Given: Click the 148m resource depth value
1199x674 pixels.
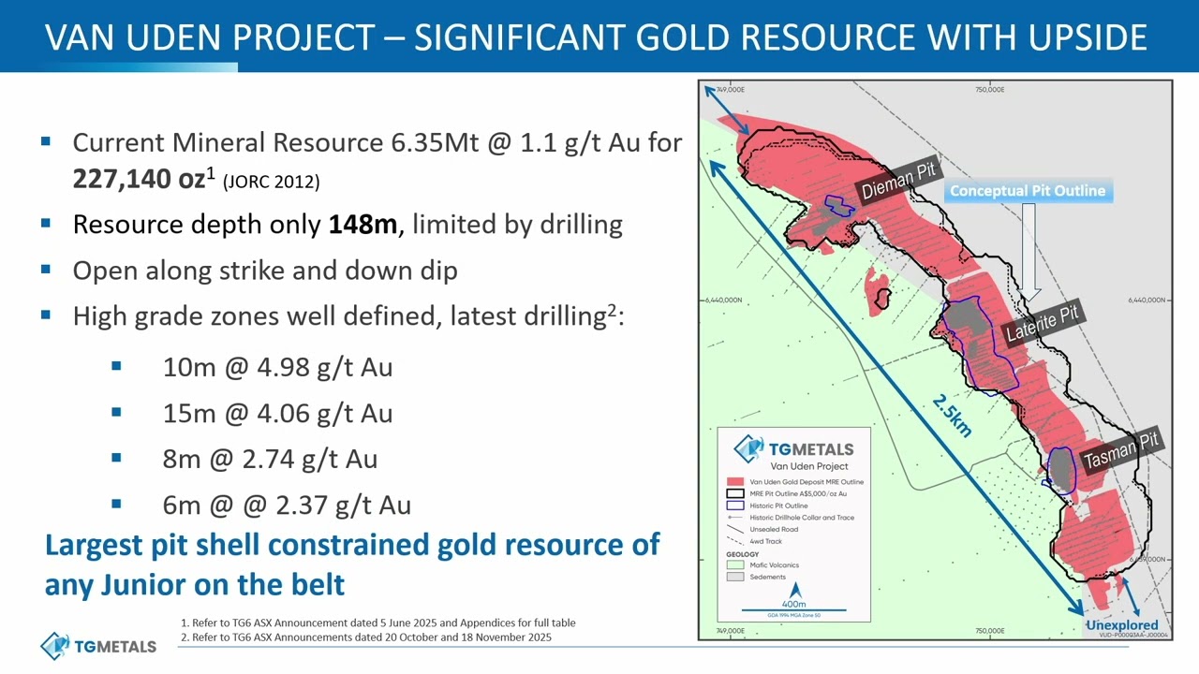Looking at the screenshot, I should click(x=363, y=225).
